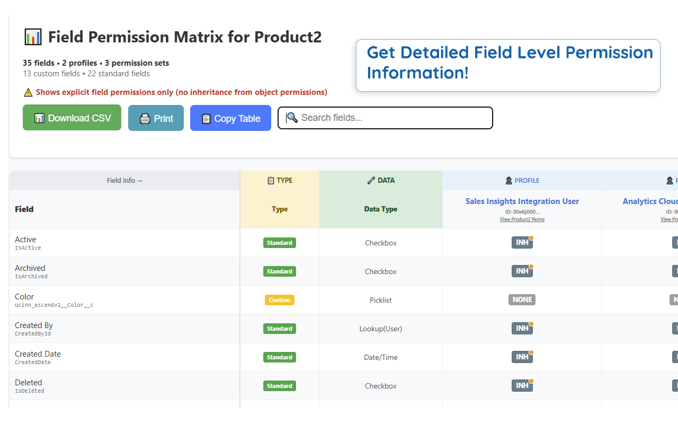The height and width of the screenshot is (424, 678).
Task: Click the Field Info arrow header
Action: tap(124, 181)
